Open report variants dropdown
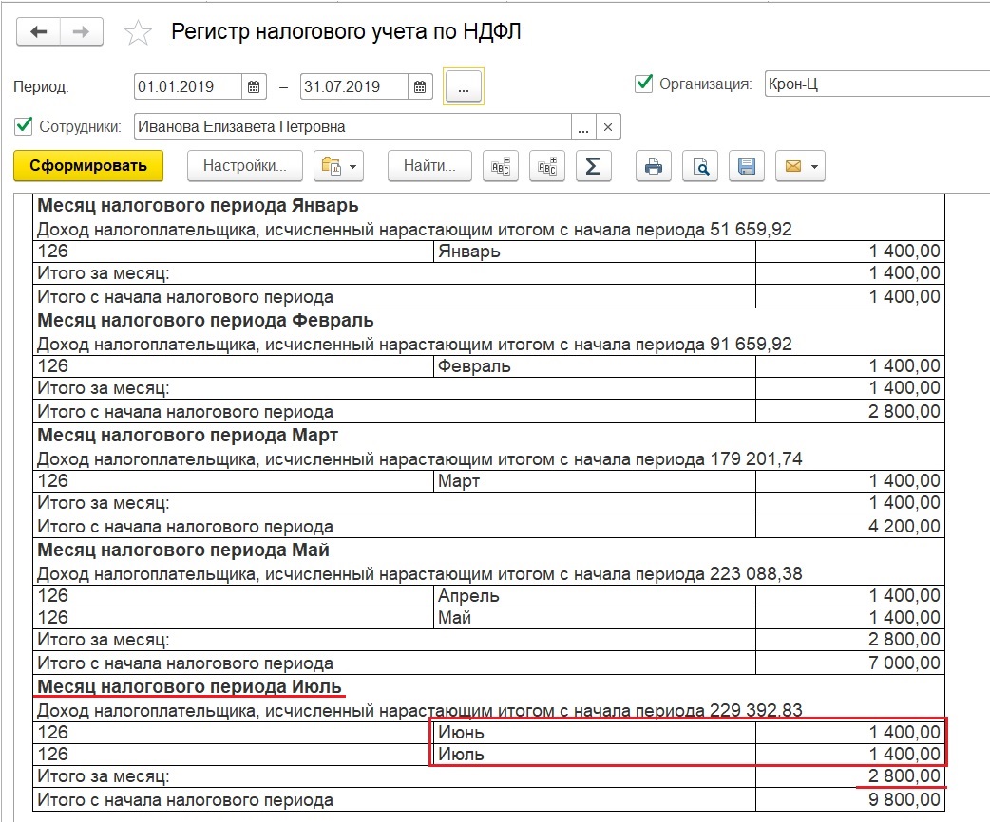Viewport: 990px width, 822px height. pyautogui.click(x=338, y=166)
